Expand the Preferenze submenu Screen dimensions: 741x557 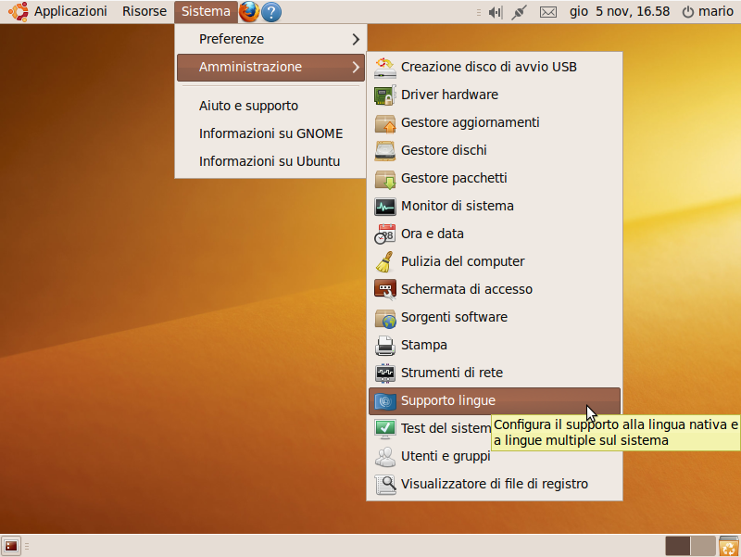pyautogui.click(x=270, y=39)
